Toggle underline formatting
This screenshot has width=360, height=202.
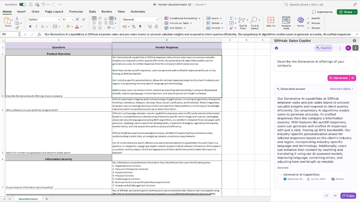click(x=42, y=27)
